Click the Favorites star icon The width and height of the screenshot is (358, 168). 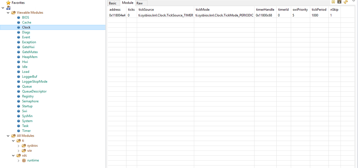pos(8,3)
